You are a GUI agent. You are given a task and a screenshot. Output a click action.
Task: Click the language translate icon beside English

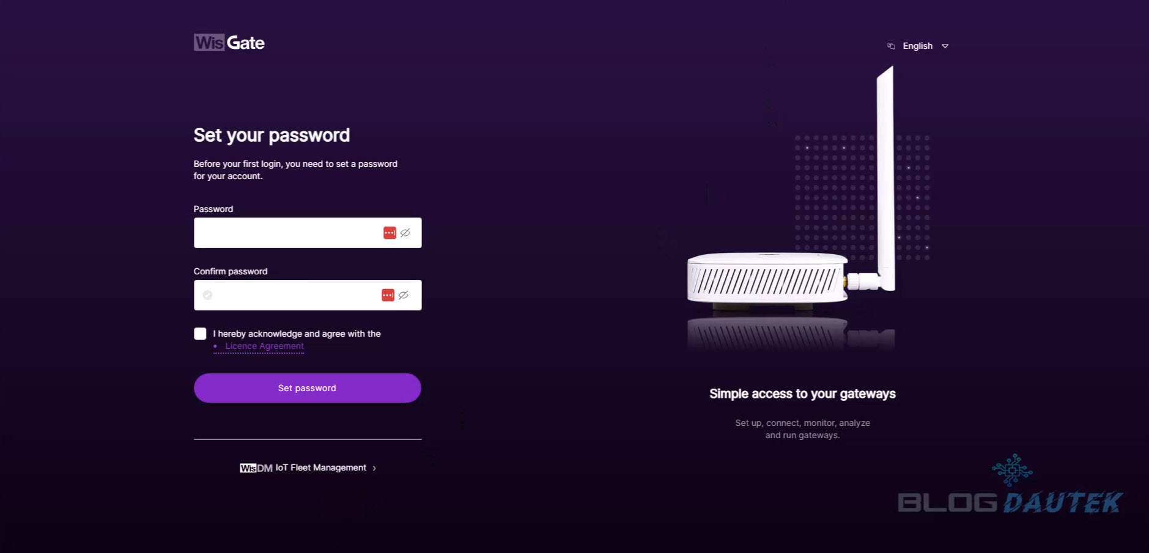coord(891,46)
